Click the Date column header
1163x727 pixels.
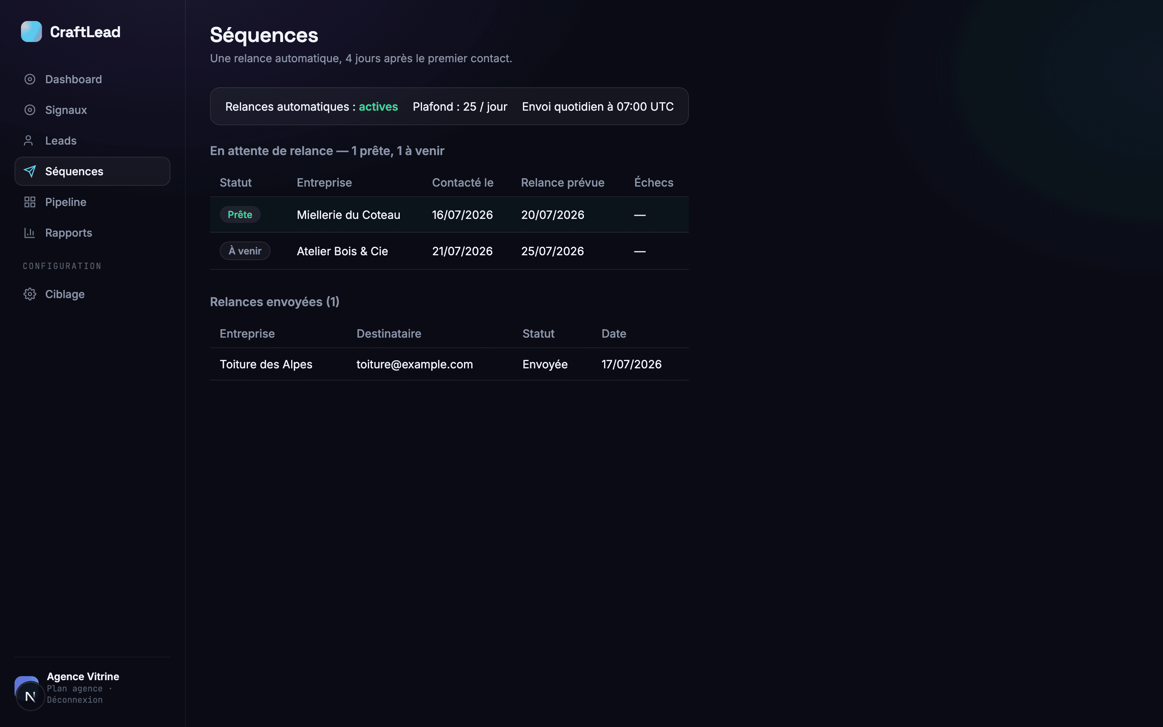[x=614, y=334]
